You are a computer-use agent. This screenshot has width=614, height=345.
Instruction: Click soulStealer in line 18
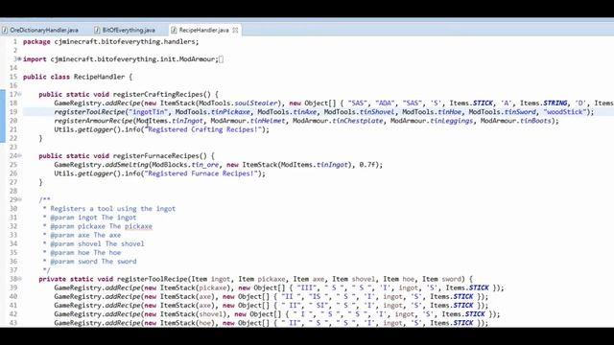pyautogui.click(x=256, y=103)
